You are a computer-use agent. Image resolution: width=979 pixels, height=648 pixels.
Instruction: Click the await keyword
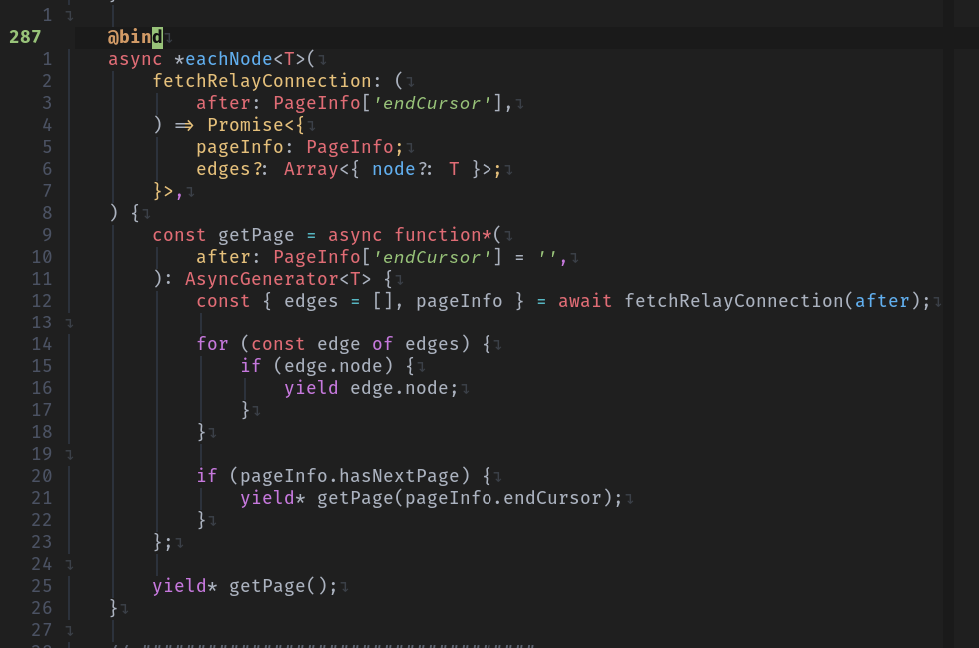coord(585,301)
